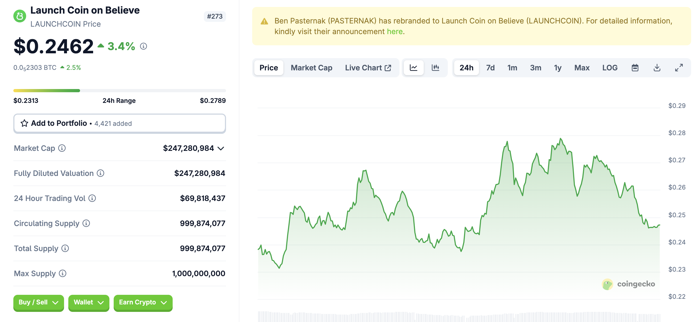Switch to candlestick chart view
This screenshot has width=697, height=322.
tap(435, 68)
